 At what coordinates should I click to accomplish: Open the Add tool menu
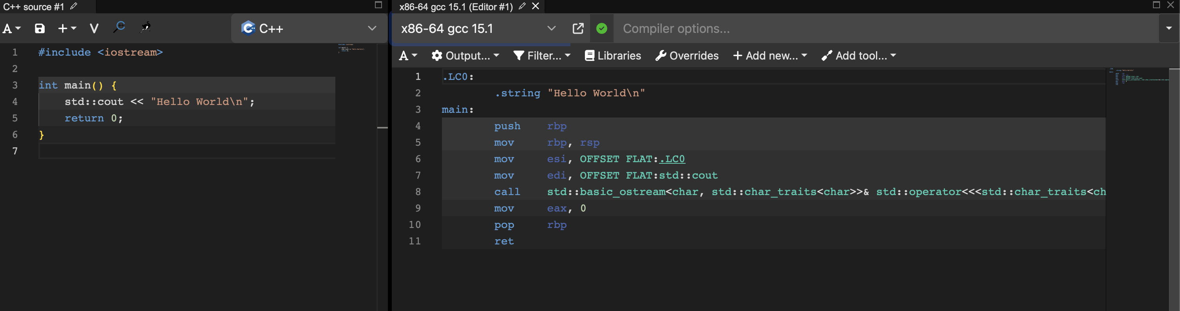coord(859,56)
